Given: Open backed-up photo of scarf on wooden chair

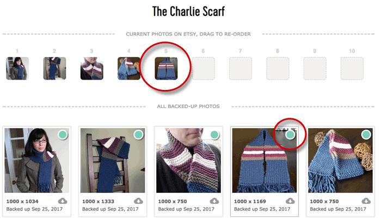Looking at the screenshot, I should 113,161.
